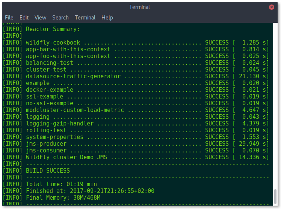Click the 'Reactor Summary:' line
281x209 pixels.
pyautogui.click(x=53, y=29)
